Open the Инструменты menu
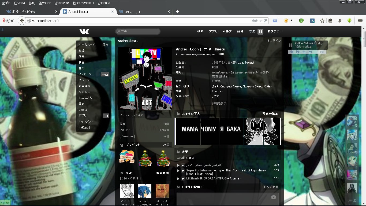 pyautogui.click(x=83, y=3)
